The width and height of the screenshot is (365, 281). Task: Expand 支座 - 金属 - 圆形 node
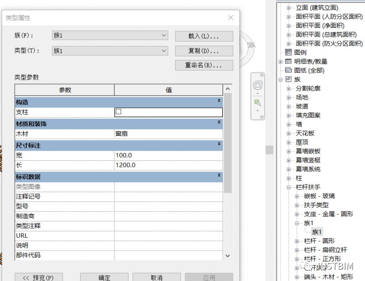coord(297,215)
